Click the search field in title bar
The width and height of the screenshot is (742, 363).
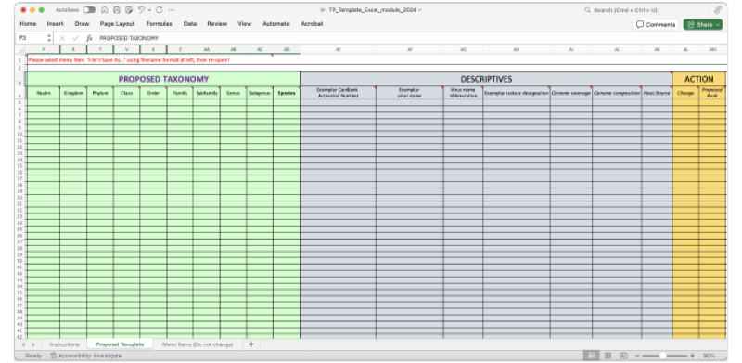click(x=645, y=10)
